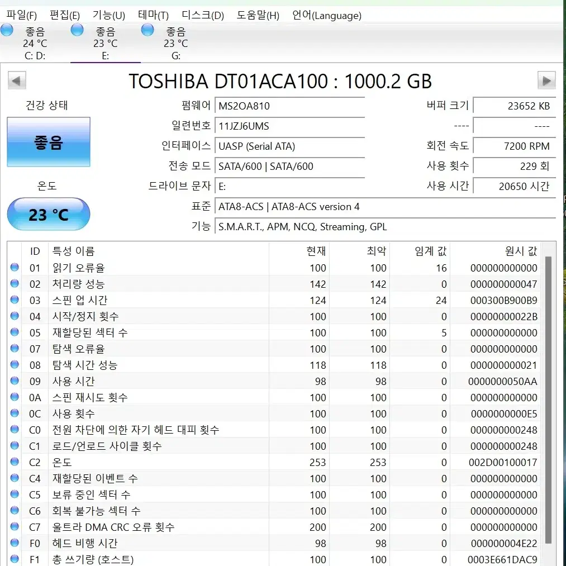Click the status dot of row F0 헤드 비행 시간
Viewport: 566px width, 566px height.
point(15,543)
